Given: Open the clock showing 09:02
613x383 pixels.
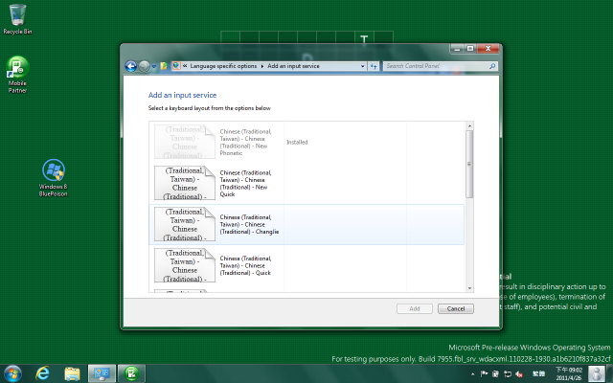Looking at the screenshot, I should point(569,373).
